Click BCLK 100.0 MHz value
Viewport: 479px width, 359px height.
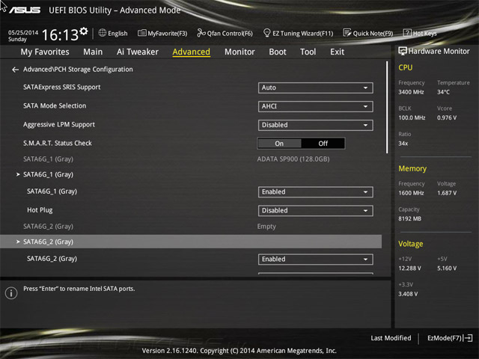[x=412, y=117]
